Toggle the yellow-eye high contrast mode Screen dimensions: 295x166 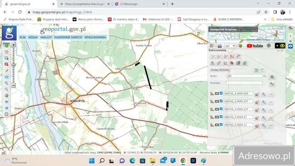pyautogui.click(x=280, y=46)
